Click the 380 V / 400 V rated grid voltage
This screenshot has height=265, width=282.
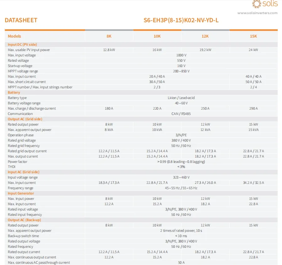pos(181,140)
